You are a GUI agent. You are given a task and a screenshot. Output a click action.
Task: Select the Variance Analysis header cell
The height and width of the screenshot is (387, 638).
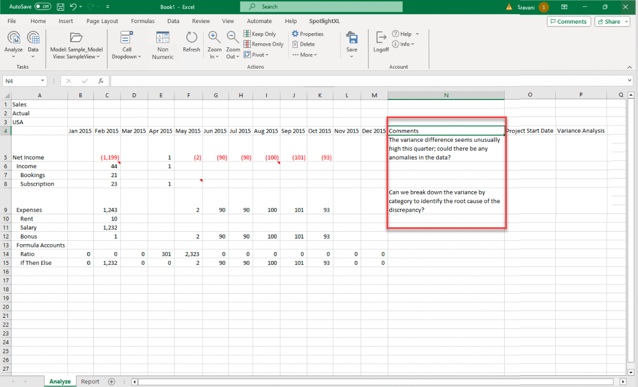click(x=581, y=130)
